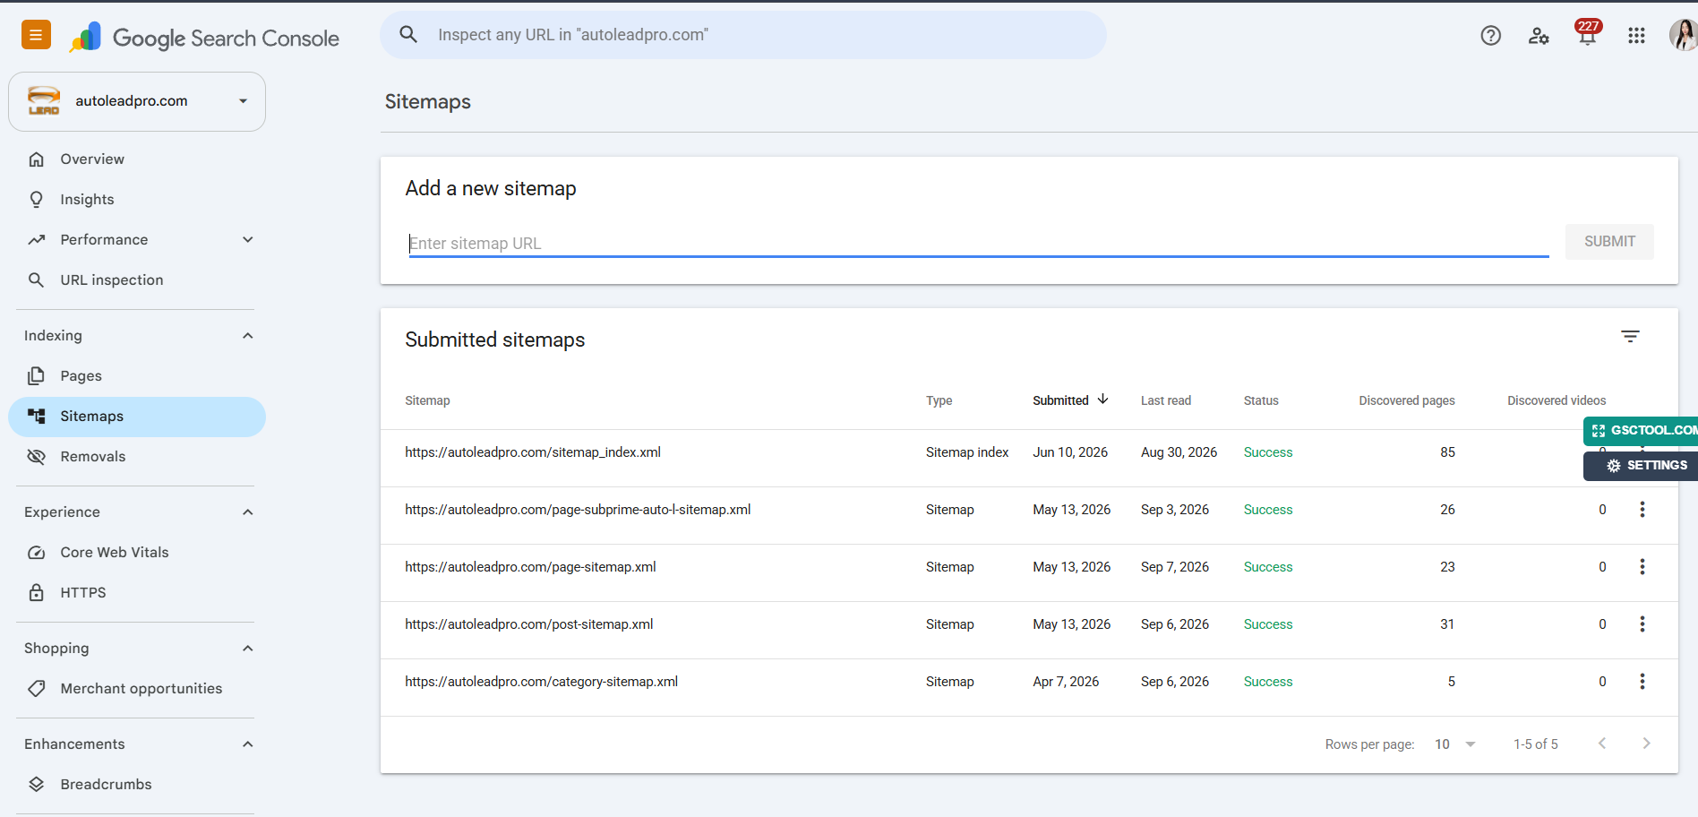Open the Google apps grid
The image size is (1698, 817).
[x=1636, y=36]
